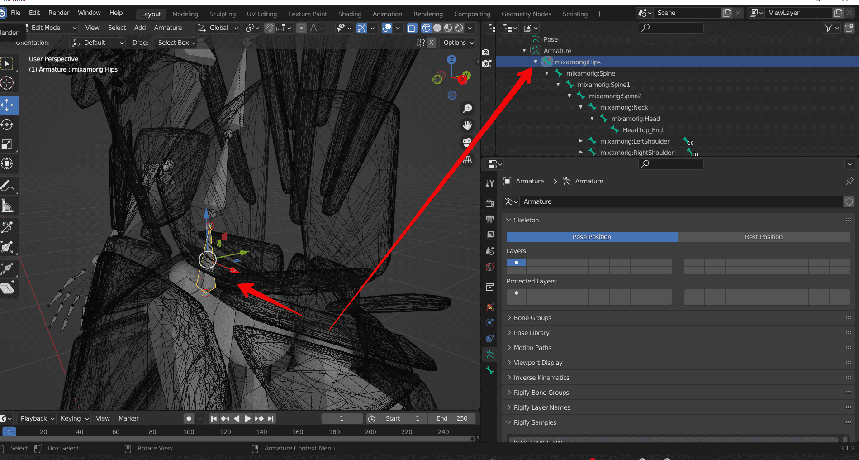859x460 pixels.
Task: Click the Pose Position button
Action: [x=591, y=237]
